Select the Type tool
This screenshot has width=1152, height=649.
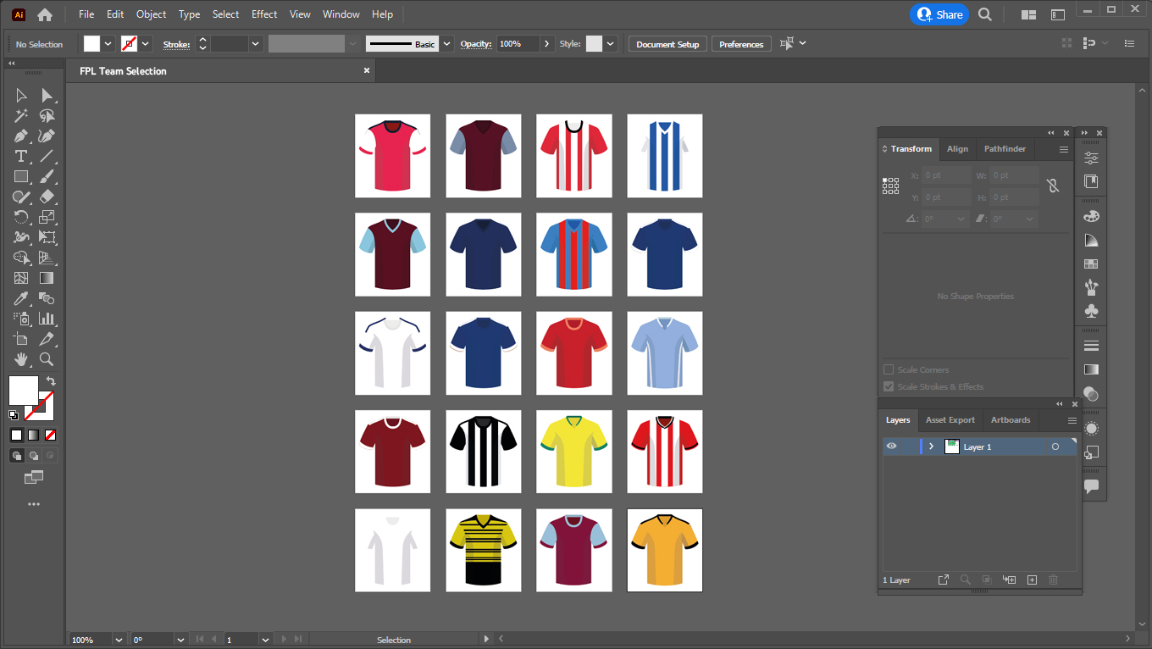point(19,156)
